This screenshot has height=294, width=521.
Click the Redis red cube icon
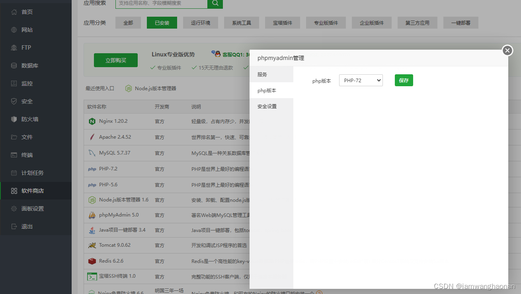[92, 261]
